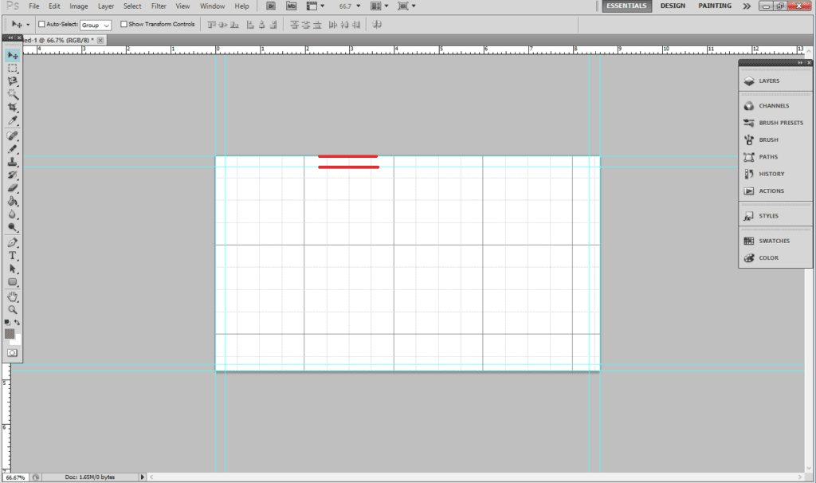Open the Mini Bridge panel button
This screenshot has height=483, width=816.
coord(292,6)
